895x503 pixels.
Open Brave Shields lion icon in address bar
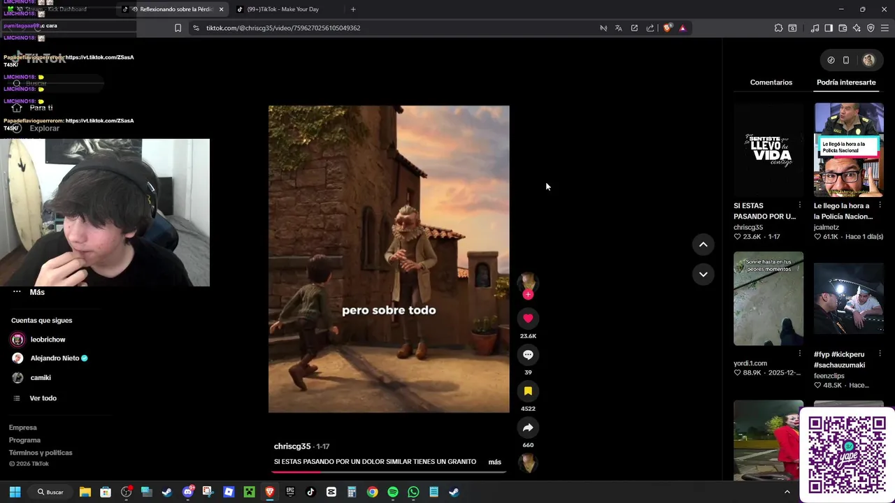coord(668,28)
